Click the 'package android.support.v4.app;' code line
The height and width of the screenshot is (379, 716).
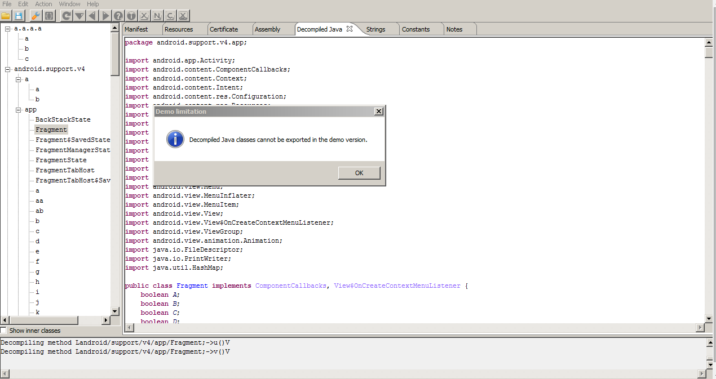click(x=186, y=42)
